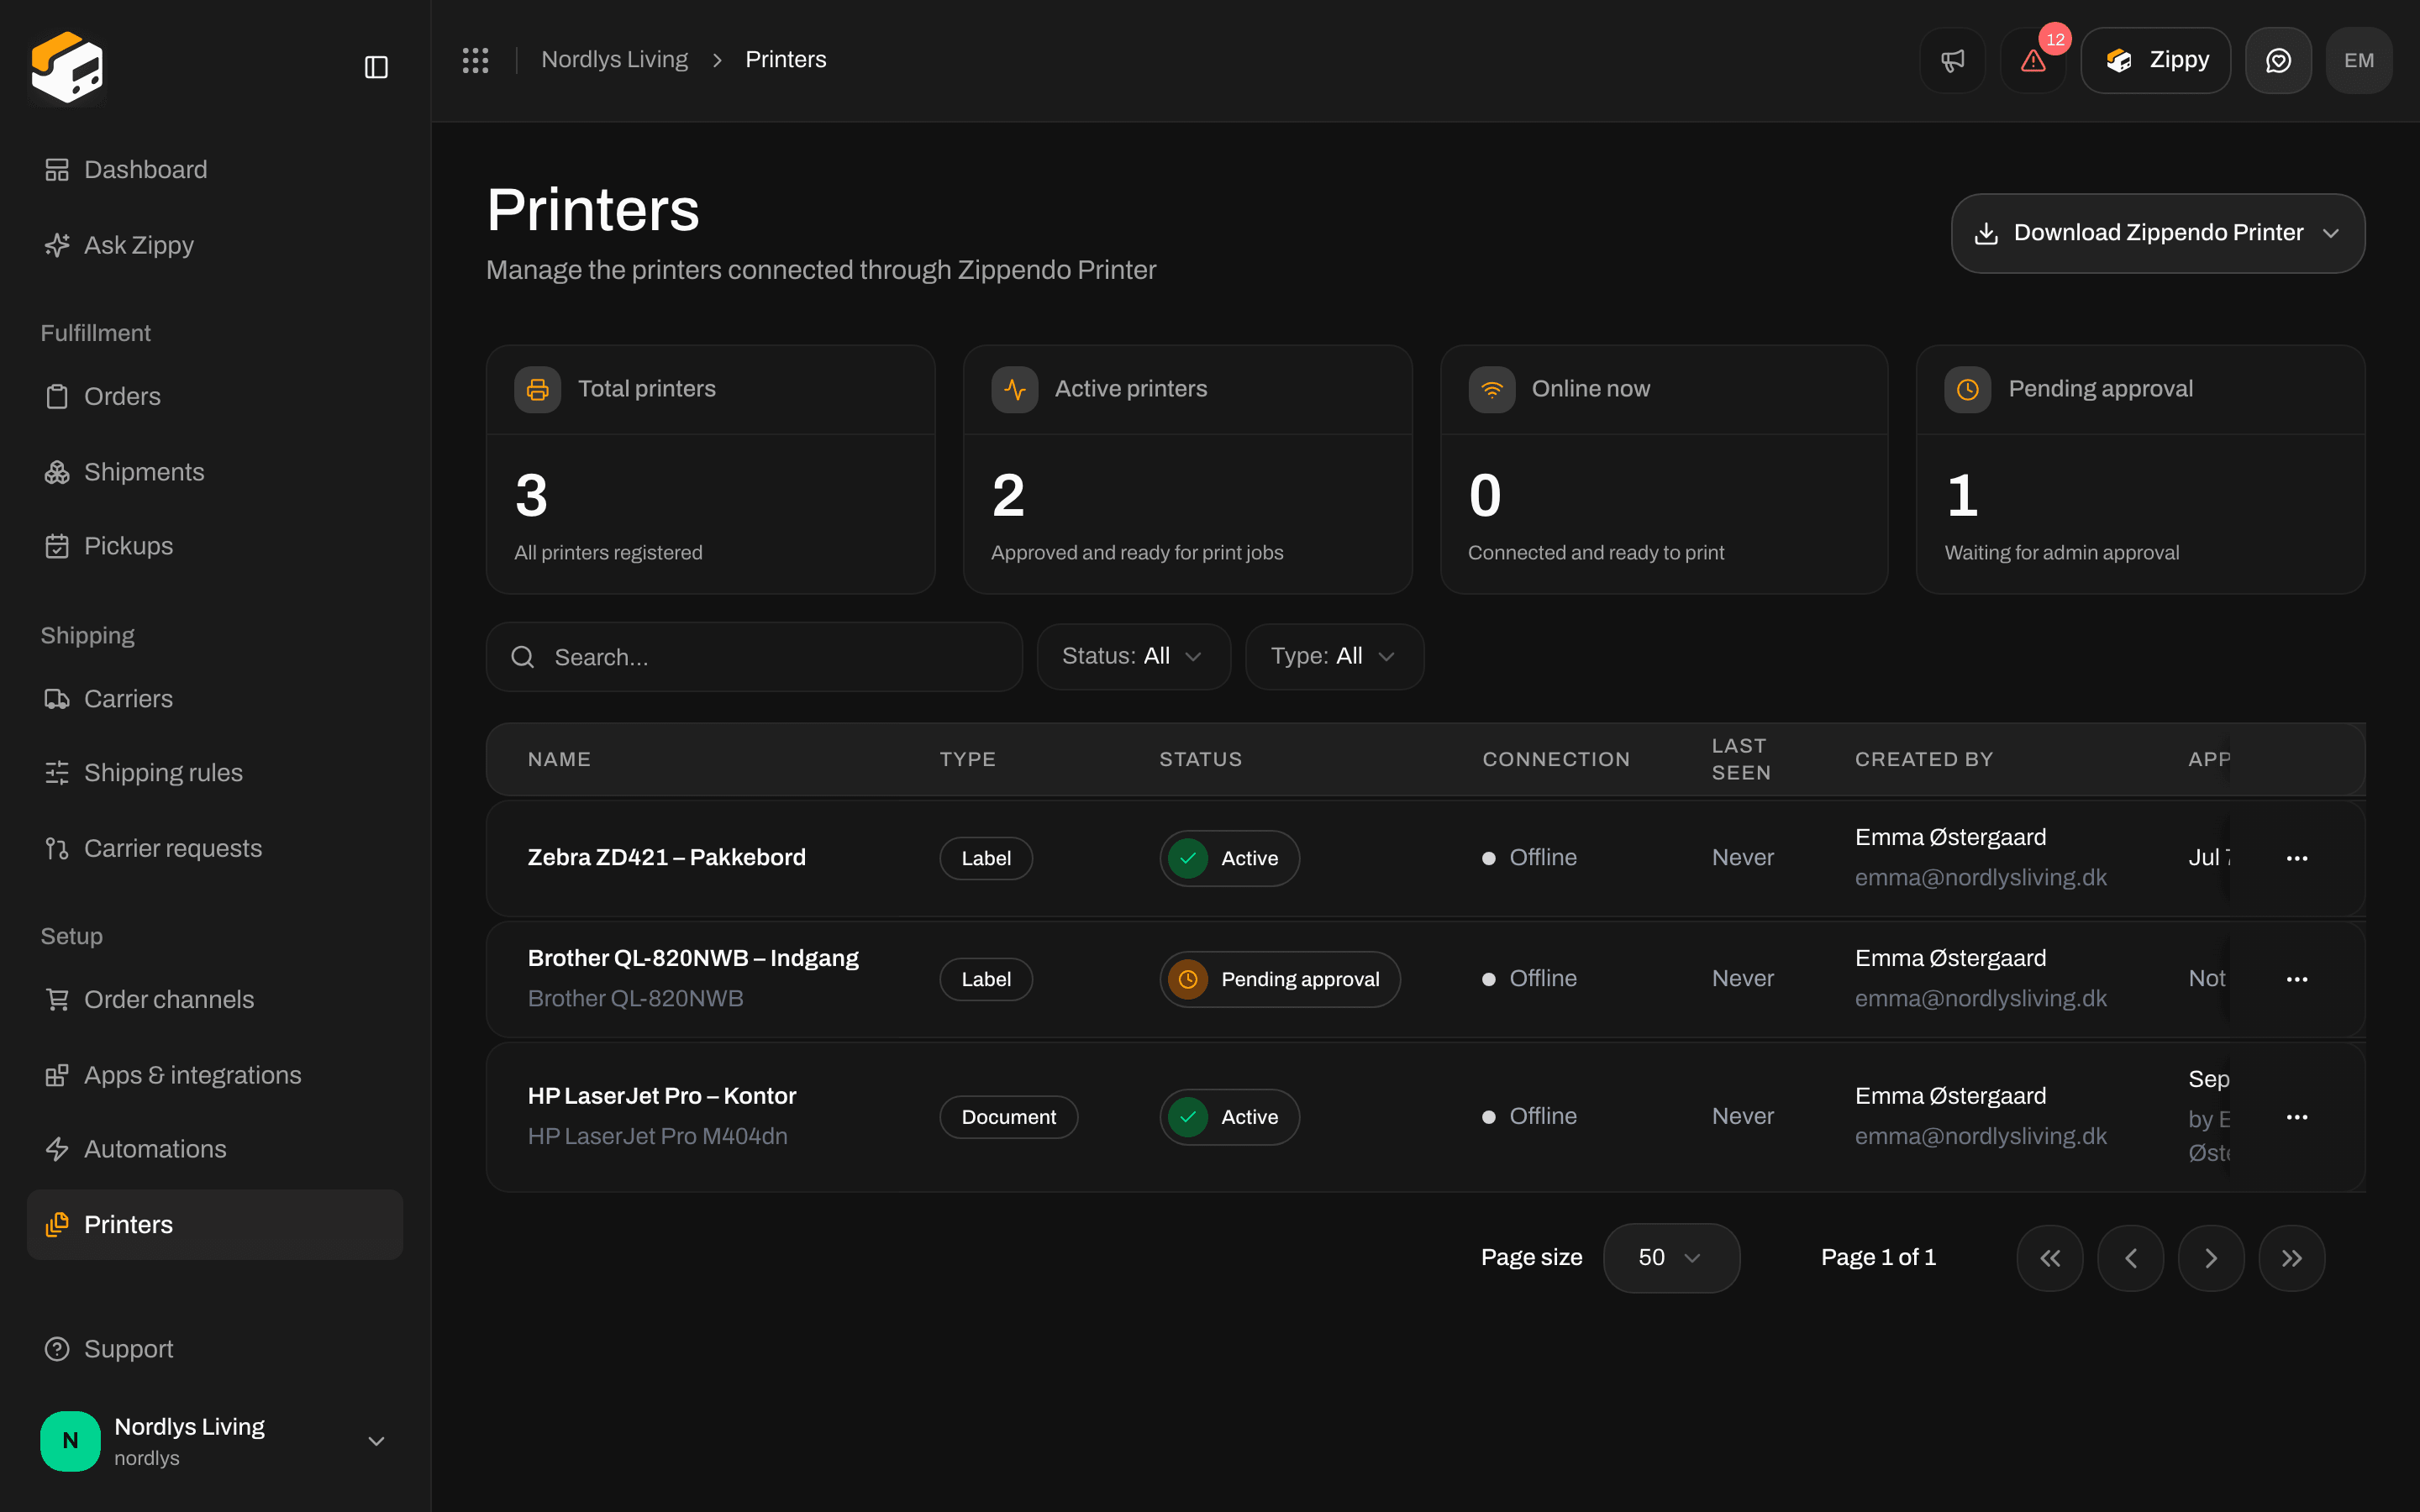Expand the Type: All filter
Screen dimensions: 2420x1512
click(x=1334, y=656)
